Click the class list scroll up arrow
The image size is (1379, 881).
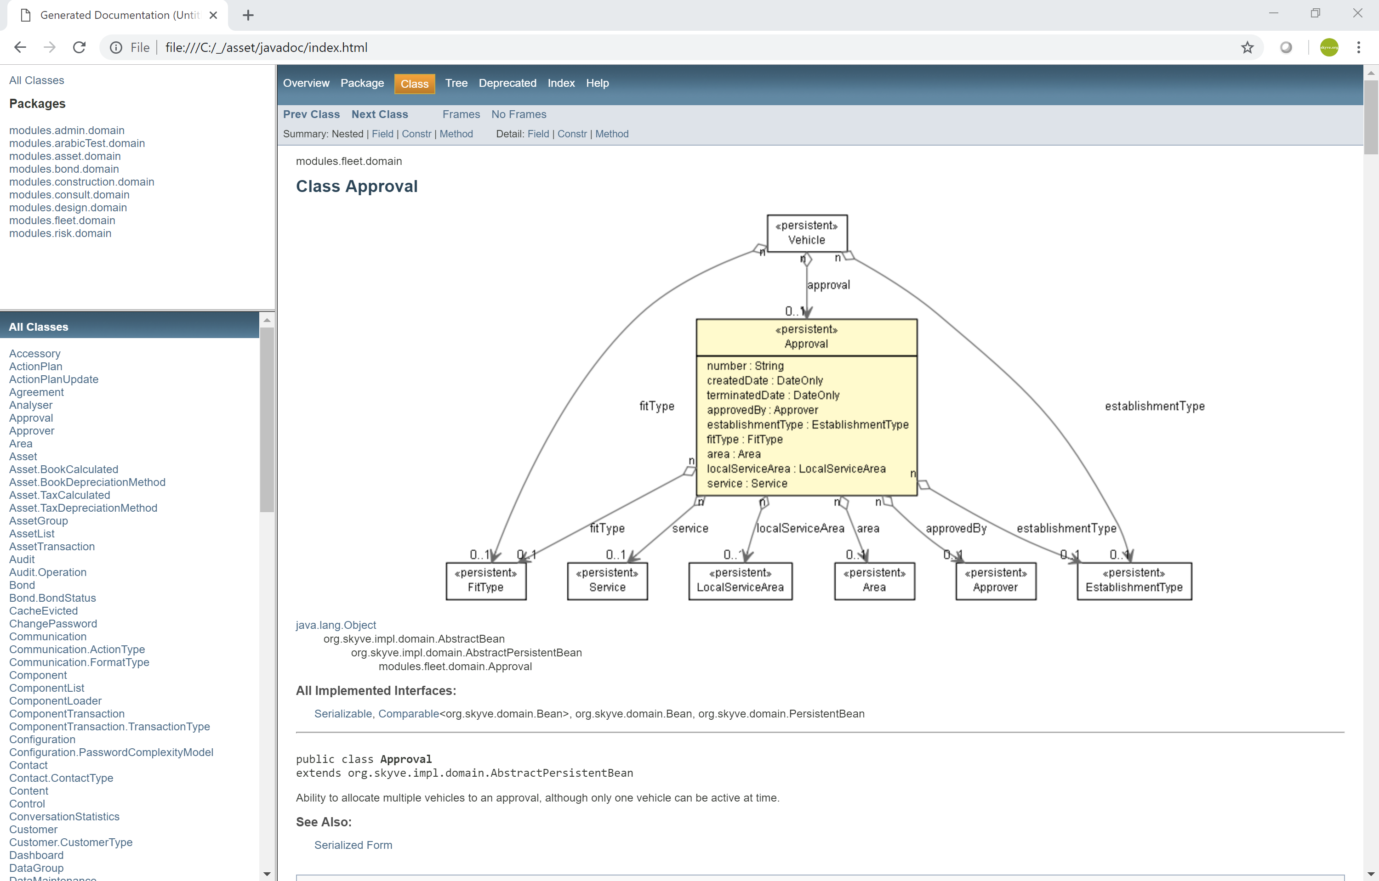(267, 320)
